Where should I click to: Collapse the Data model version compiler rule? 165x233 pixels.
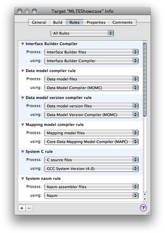23,98
